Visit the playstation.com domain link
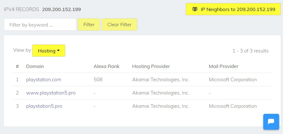This screenshot has width=283, height=134. click(x=44, y=80)
